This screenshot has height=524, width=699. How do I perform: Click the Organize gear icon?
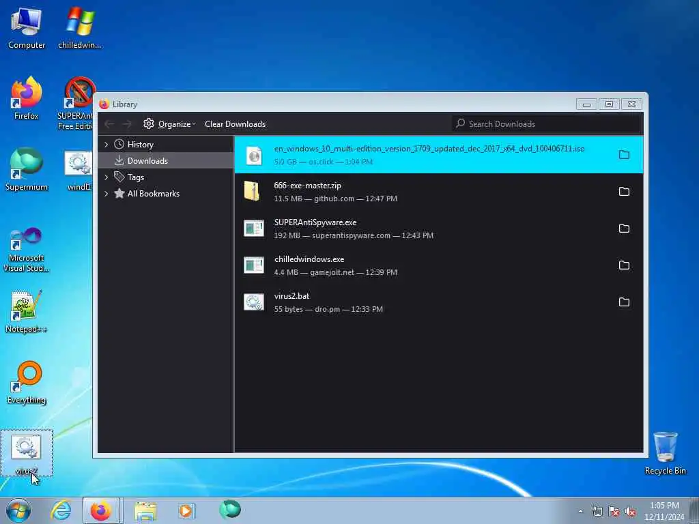click(148, 124)
